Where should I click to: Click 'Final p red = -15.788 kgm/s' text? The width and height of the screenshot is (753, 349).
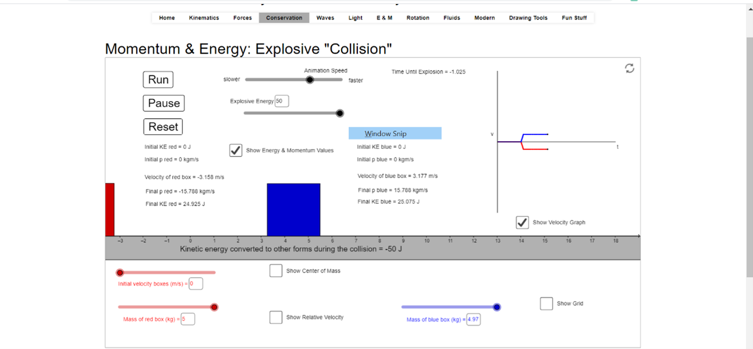click(x=180, y=191)
